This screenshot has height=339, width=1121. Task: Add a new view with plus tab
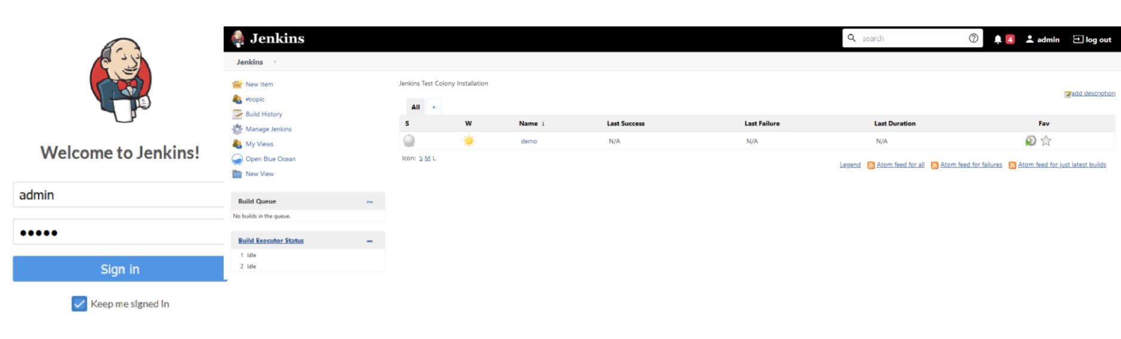point(434,107)
